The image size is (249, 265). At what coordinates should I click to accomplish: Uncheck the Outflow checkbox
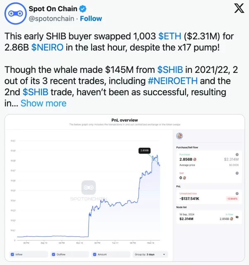[x=53, y=254]
